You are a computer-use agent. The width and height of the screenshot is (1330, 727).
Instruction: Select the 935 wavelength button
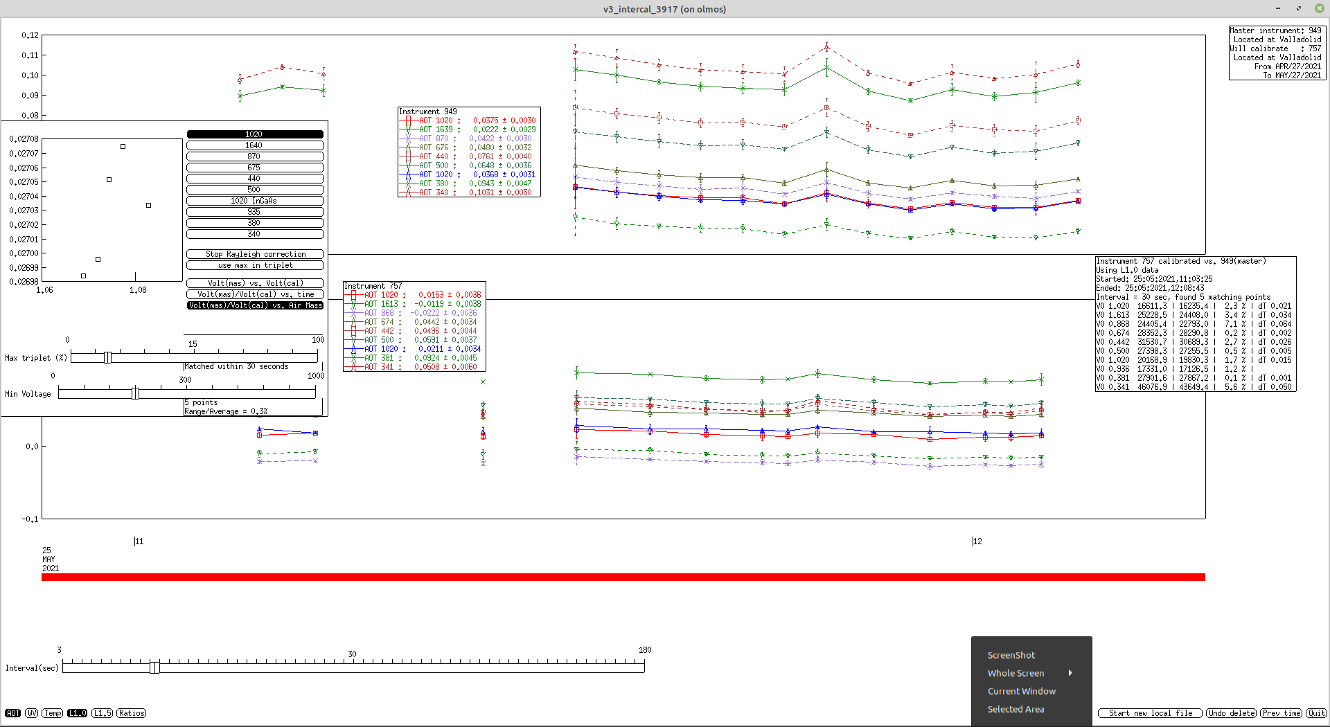(255, 212)
